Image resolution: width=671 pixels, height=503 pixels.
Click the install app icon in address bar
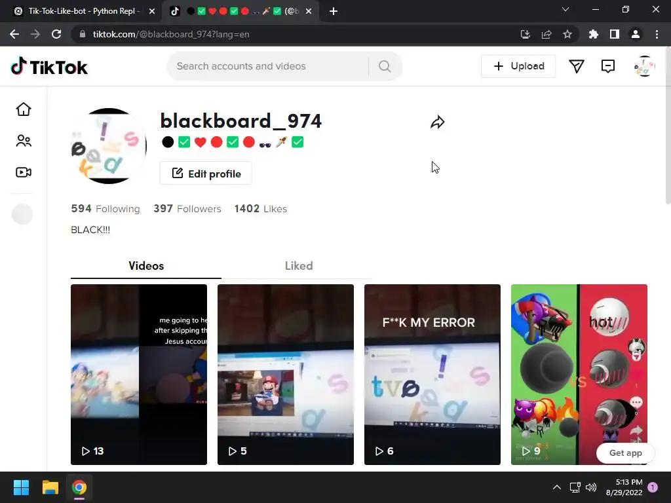tap(525, 34)
